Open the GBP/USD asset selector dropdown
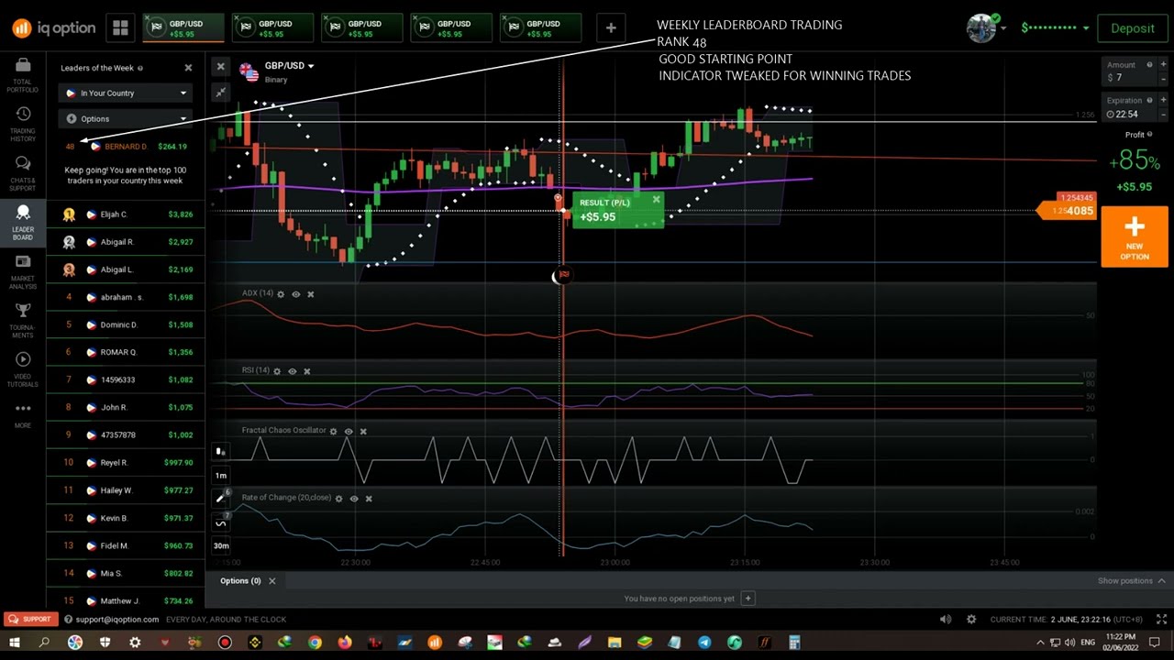1174x660 pixels. 289,66
